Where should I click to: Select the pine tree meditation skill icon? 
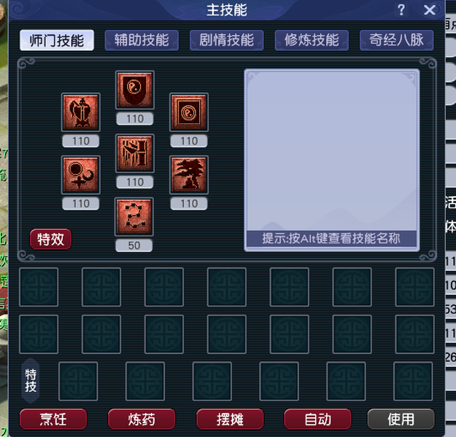tap(189, 175)
